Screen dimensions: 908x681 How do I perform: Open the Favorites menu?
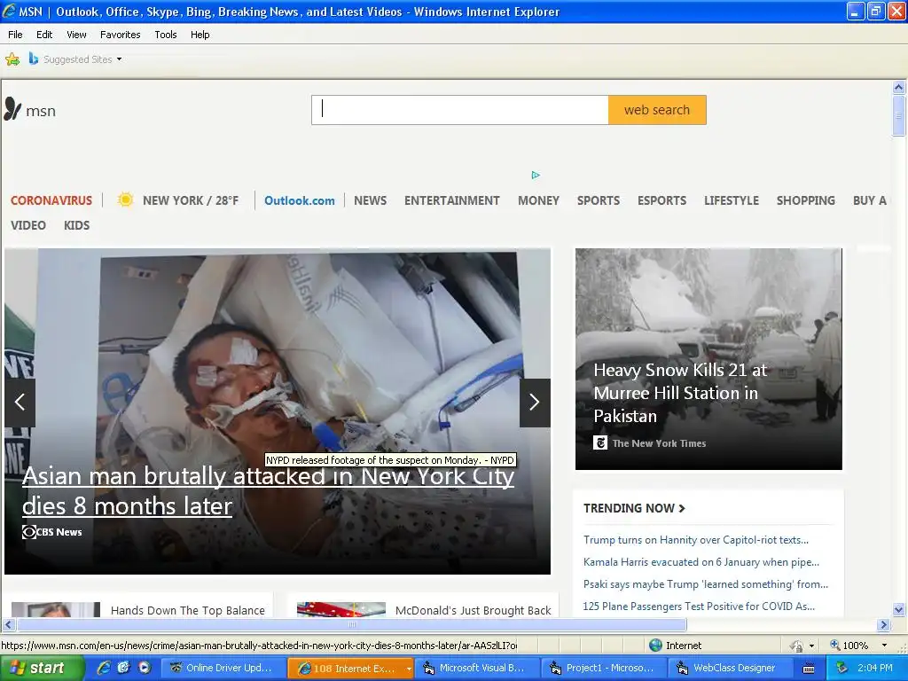click(121, 35)
